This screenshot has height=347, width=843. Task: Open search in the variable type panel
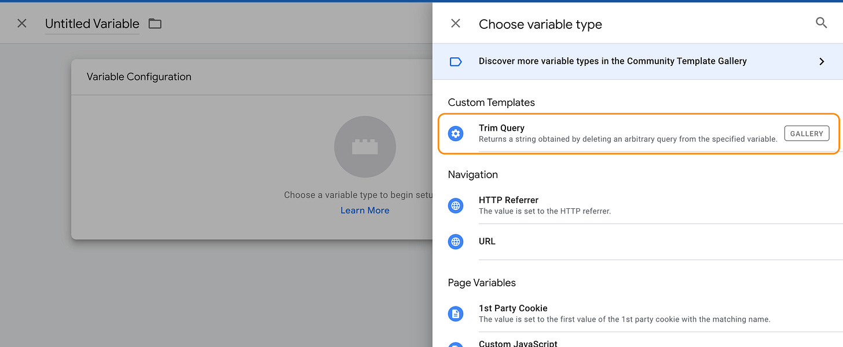click(x=821, y=23)
